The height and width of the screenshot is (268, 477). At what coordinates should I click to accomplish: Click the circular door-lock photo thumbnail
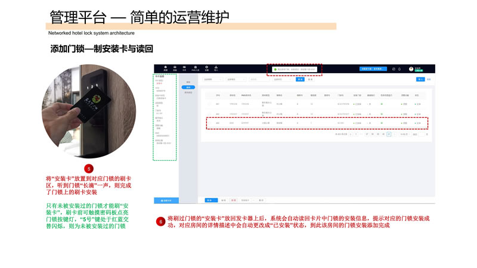(89, 111)
